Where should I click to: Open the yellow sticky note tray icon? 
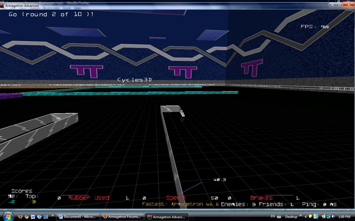coord(311,217)
